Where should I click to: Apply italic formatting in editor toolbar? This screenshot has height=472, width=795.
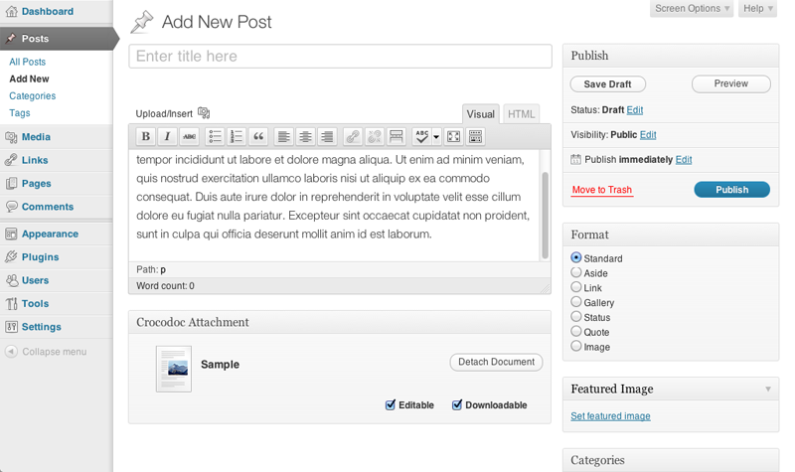tap(167, 136)
